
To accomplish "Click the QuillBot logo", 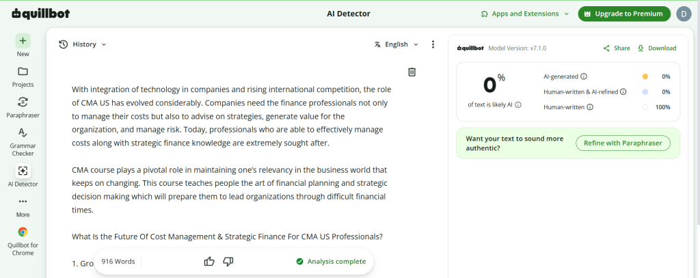I will 41,14.
